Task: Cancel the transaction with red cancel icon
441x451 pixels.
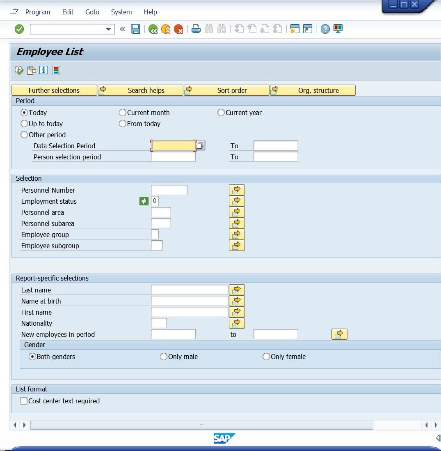Action: (178, 29)
